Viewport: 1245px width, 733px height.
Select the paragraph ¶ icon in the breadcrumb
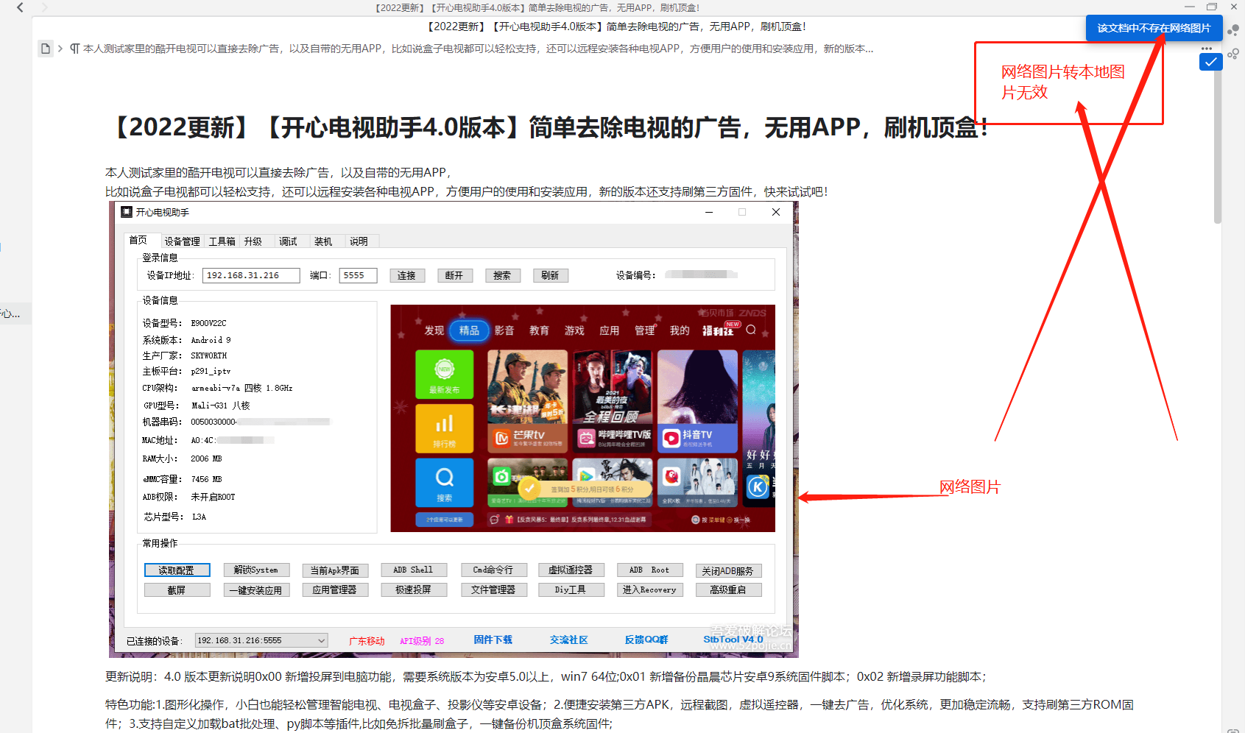click(x=74, y=49)
